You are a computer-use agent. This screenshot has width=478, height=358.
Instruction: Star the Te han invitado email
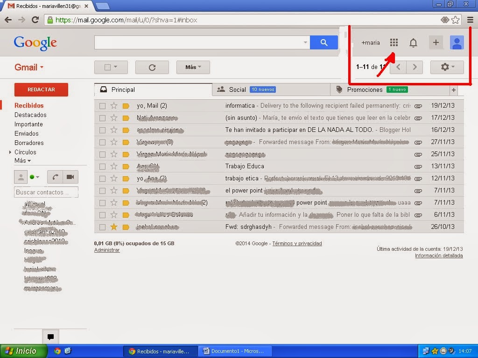114,130
